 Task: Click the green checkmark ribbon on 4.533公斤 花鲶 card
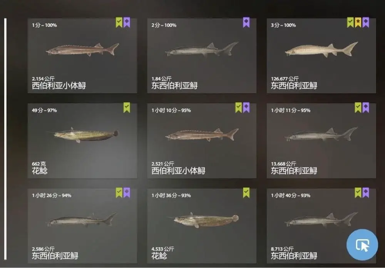[246, 192]
